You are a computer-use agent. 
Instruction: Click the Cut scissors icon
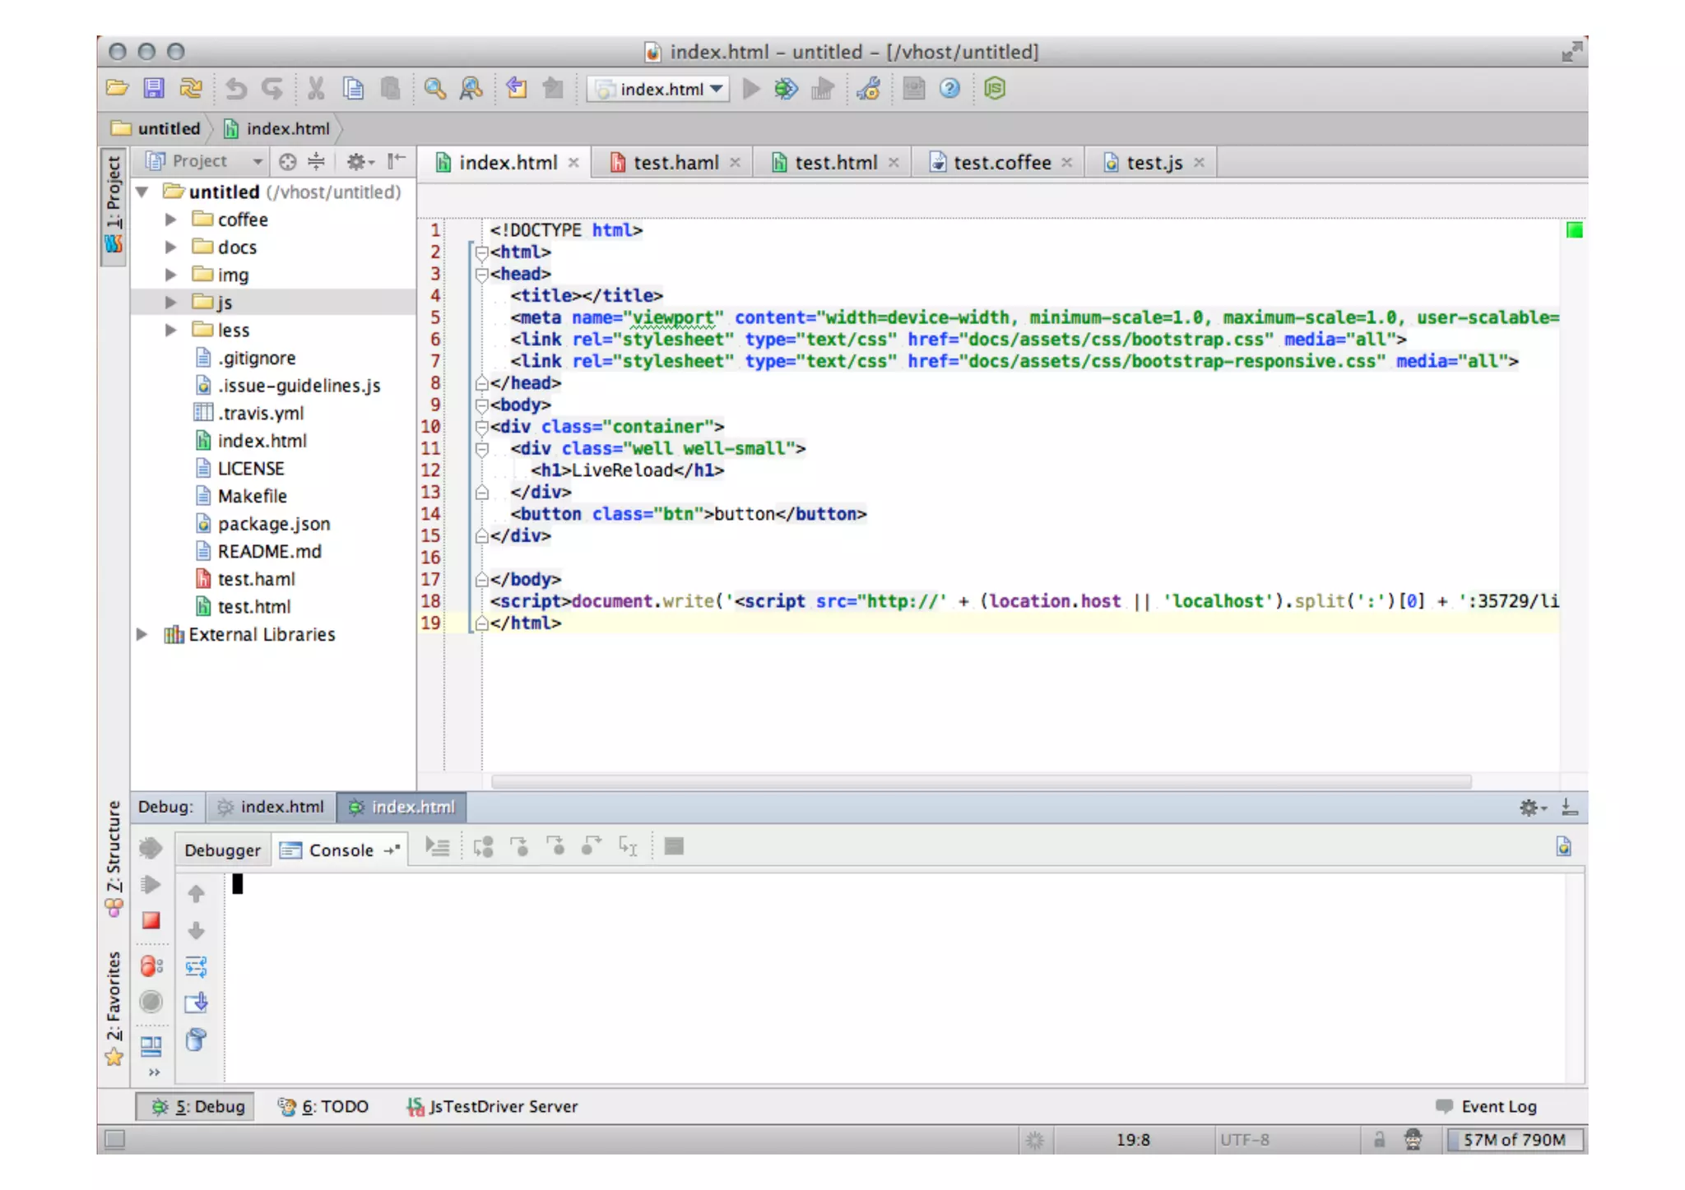[x=316, y=88]
